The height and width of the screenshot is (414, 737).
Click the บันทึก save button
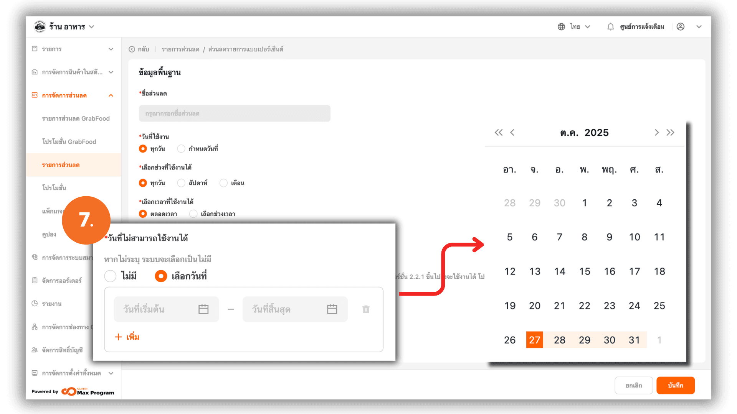(x=675, y=386)
